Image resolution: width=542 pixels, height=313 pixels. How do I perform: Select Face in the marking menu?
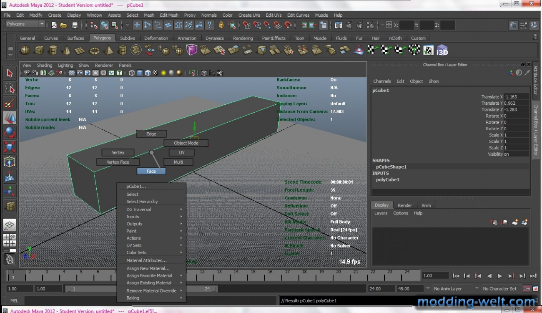click(x=151, y=171)
